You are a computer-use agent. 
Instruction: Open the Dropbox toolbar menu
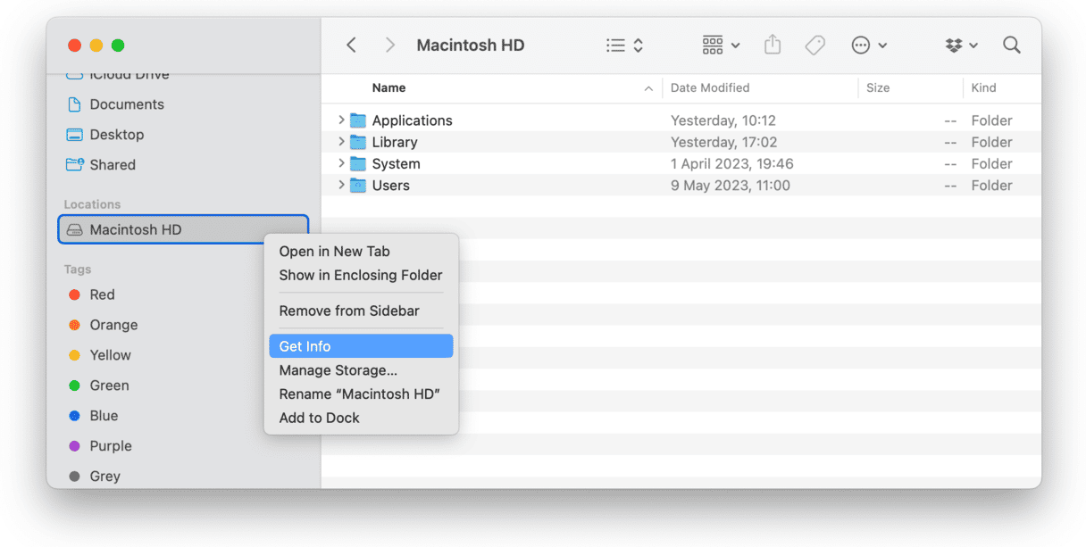tap(961, 46)
